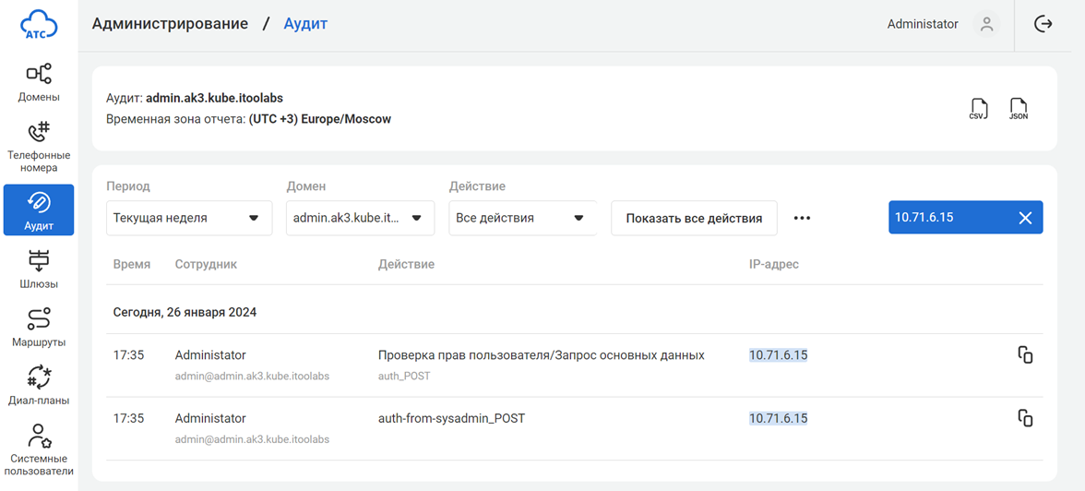Expand the Период dropdown
The image size is (1085, 491).
tap(189, 219)
